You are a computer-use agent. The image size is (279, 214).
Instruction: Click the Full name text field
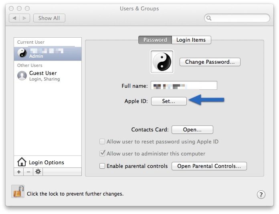184,86
